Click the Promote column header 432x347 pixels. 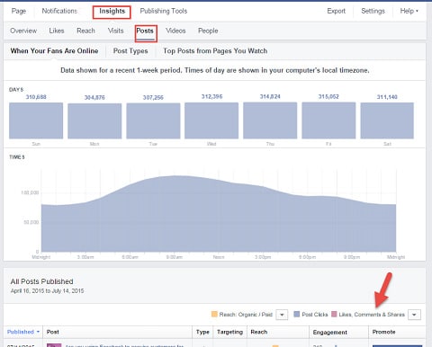pyautogui.click(x=383, y=332)
